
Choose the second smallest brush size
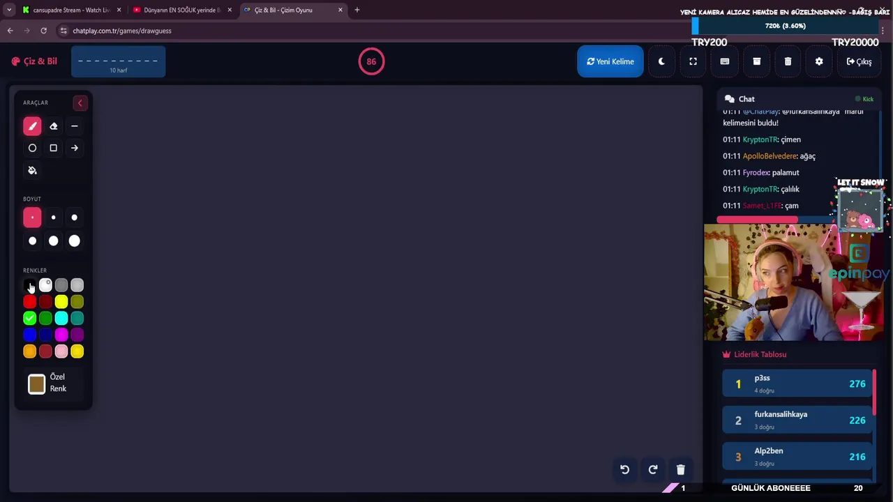tap(53, 218)
